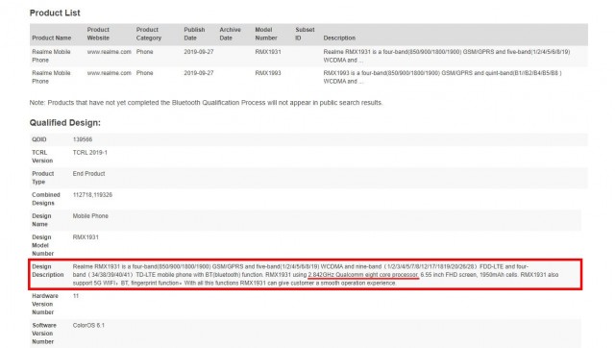Click publish date of the RMX1931 row
This screenshot has width=615, height=348.
[x=199, y=52]
